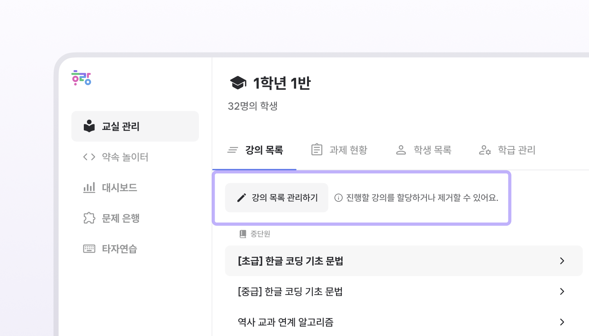This screenshot has width=589, height=336.
Task: Expand the 역사 교과 연계 알고리즘 chevron
Action: (x=562, y=322)
